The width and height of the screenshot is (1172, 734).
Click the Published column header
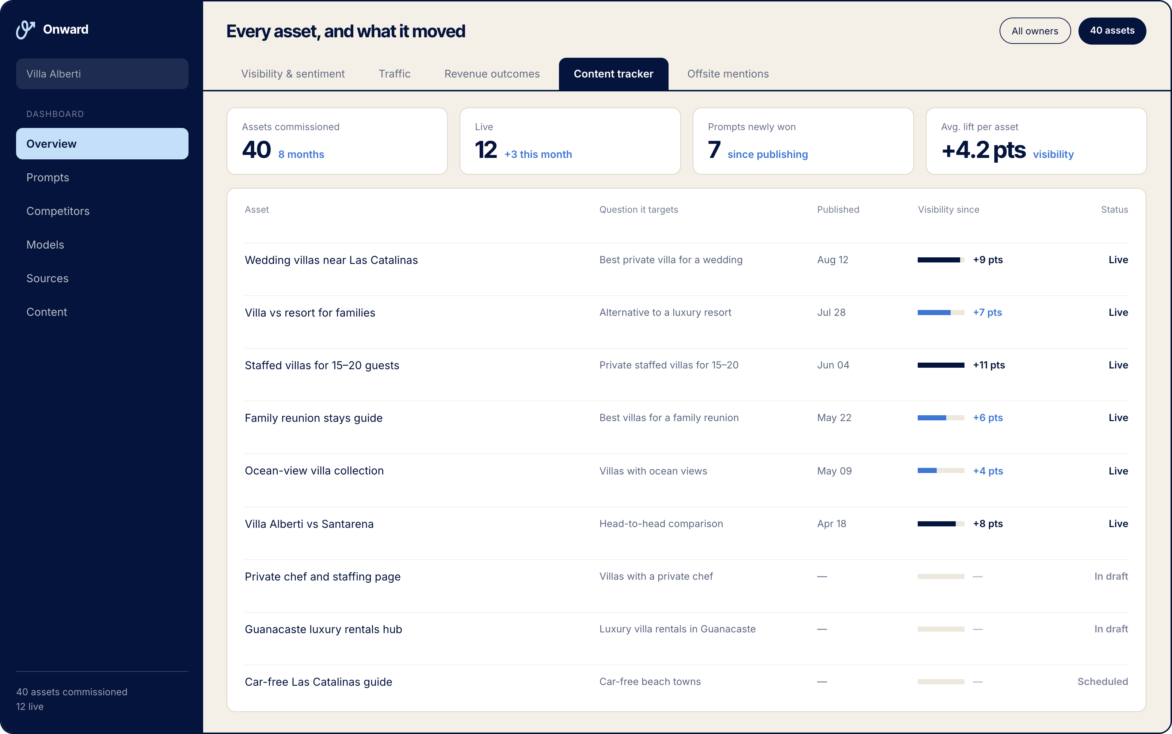coord(838,210)
